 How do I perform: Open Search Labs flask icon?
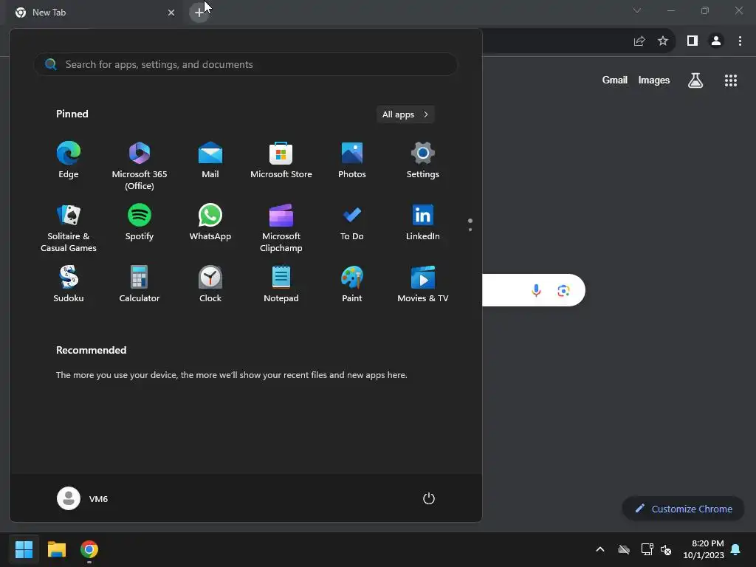pyautogui.click(x=695, y=80)
